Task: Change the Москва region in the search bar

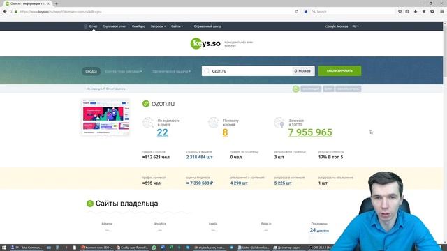Action: click(x=302, y=71)
